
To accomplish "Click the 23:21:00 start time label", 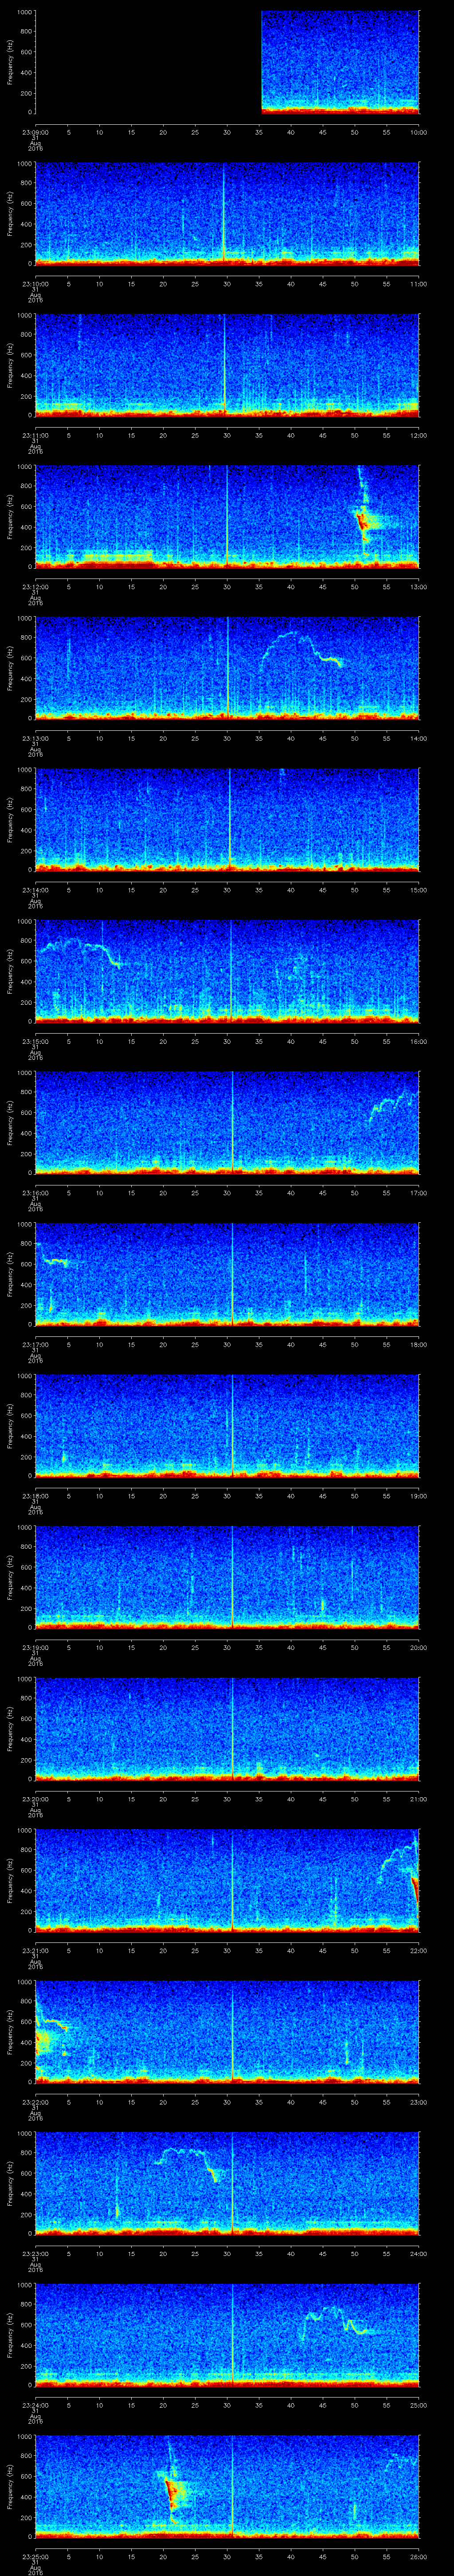I will pyautogui.click(x=35, y=1951).
